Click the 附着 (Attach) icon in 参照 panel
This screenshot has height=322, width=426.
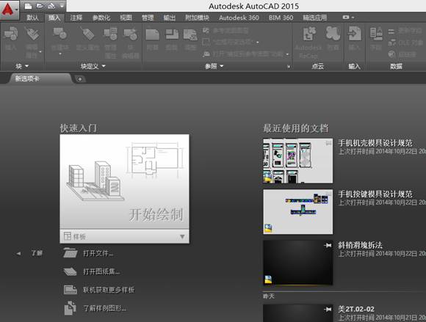point(153,34)
